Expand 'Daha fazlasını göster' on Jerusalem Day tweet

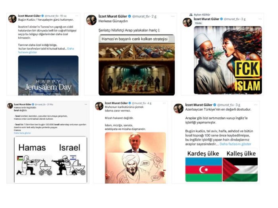pos(46,51)
